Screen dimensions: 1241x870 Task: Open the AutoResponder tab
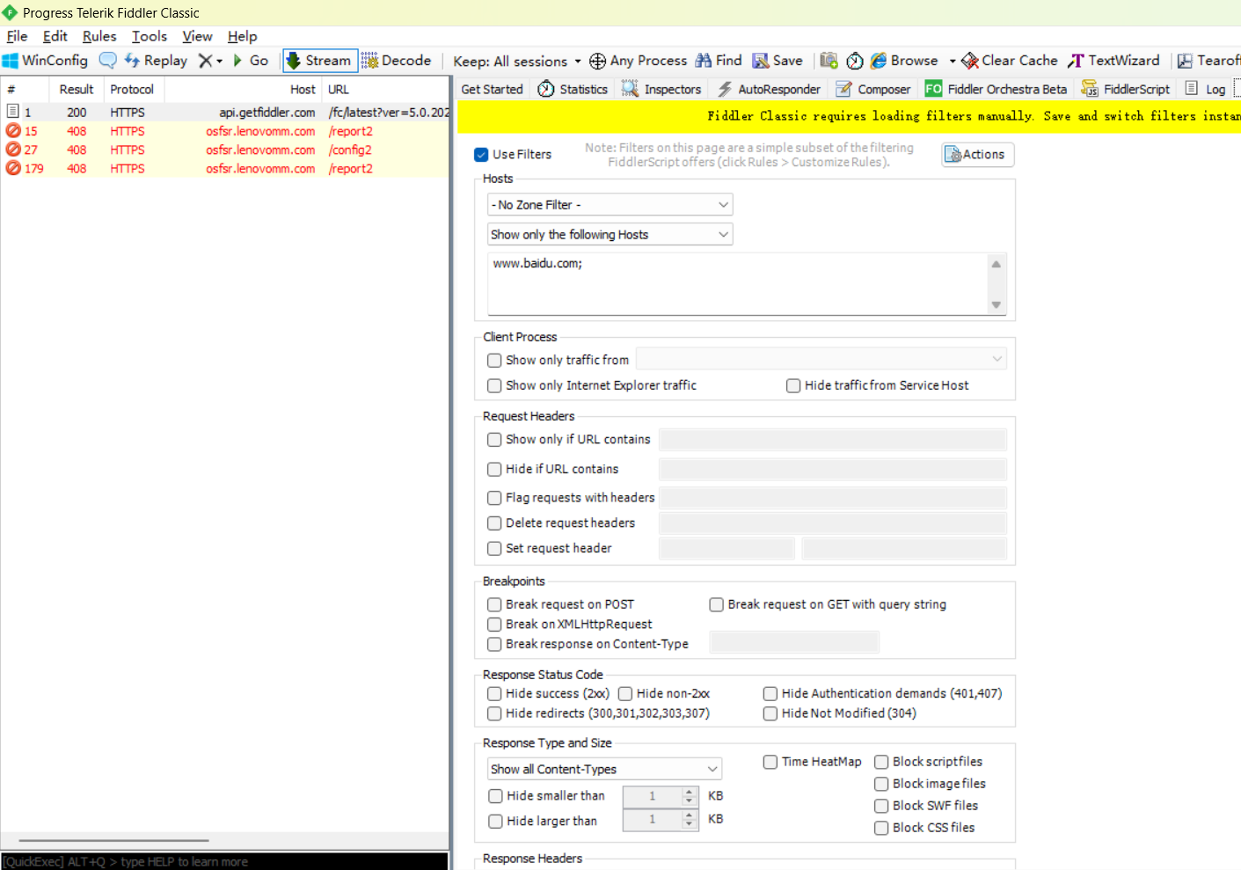coord(769,89)
